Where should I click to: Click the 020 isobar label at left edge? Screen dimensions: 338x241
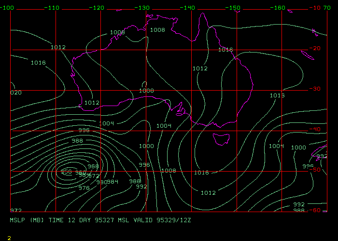[16, 93]
